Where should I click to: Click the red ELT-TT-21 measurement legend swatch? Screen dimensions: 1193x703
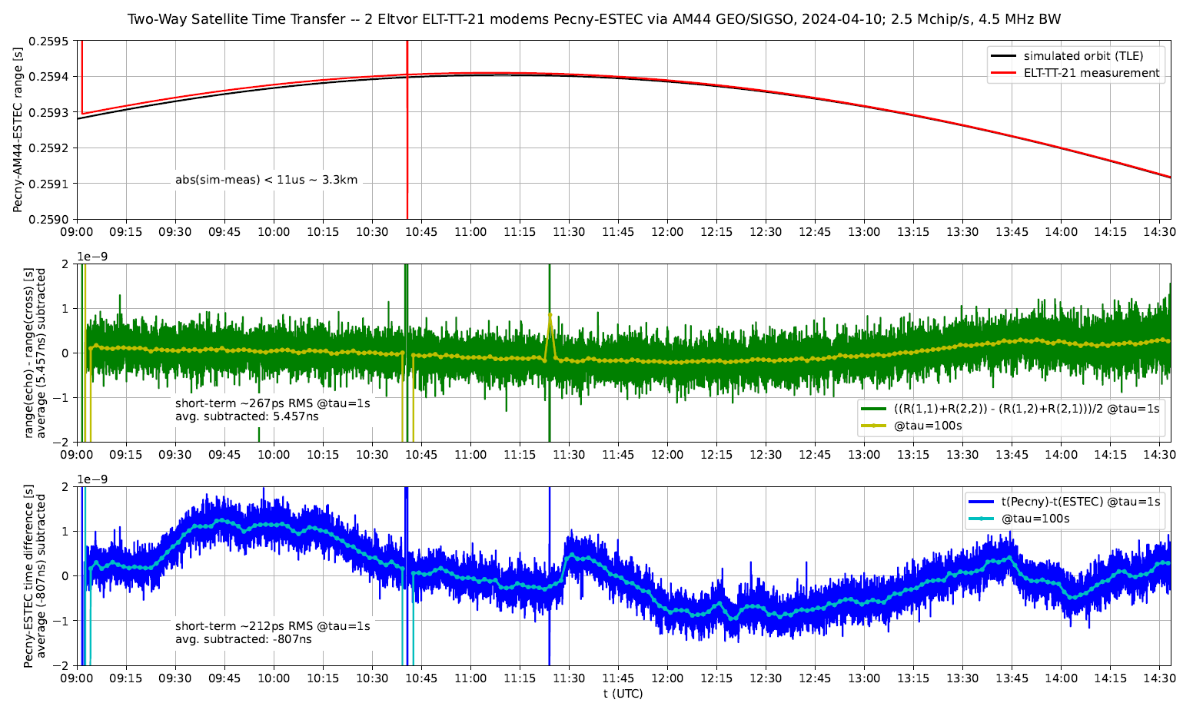1003,73
